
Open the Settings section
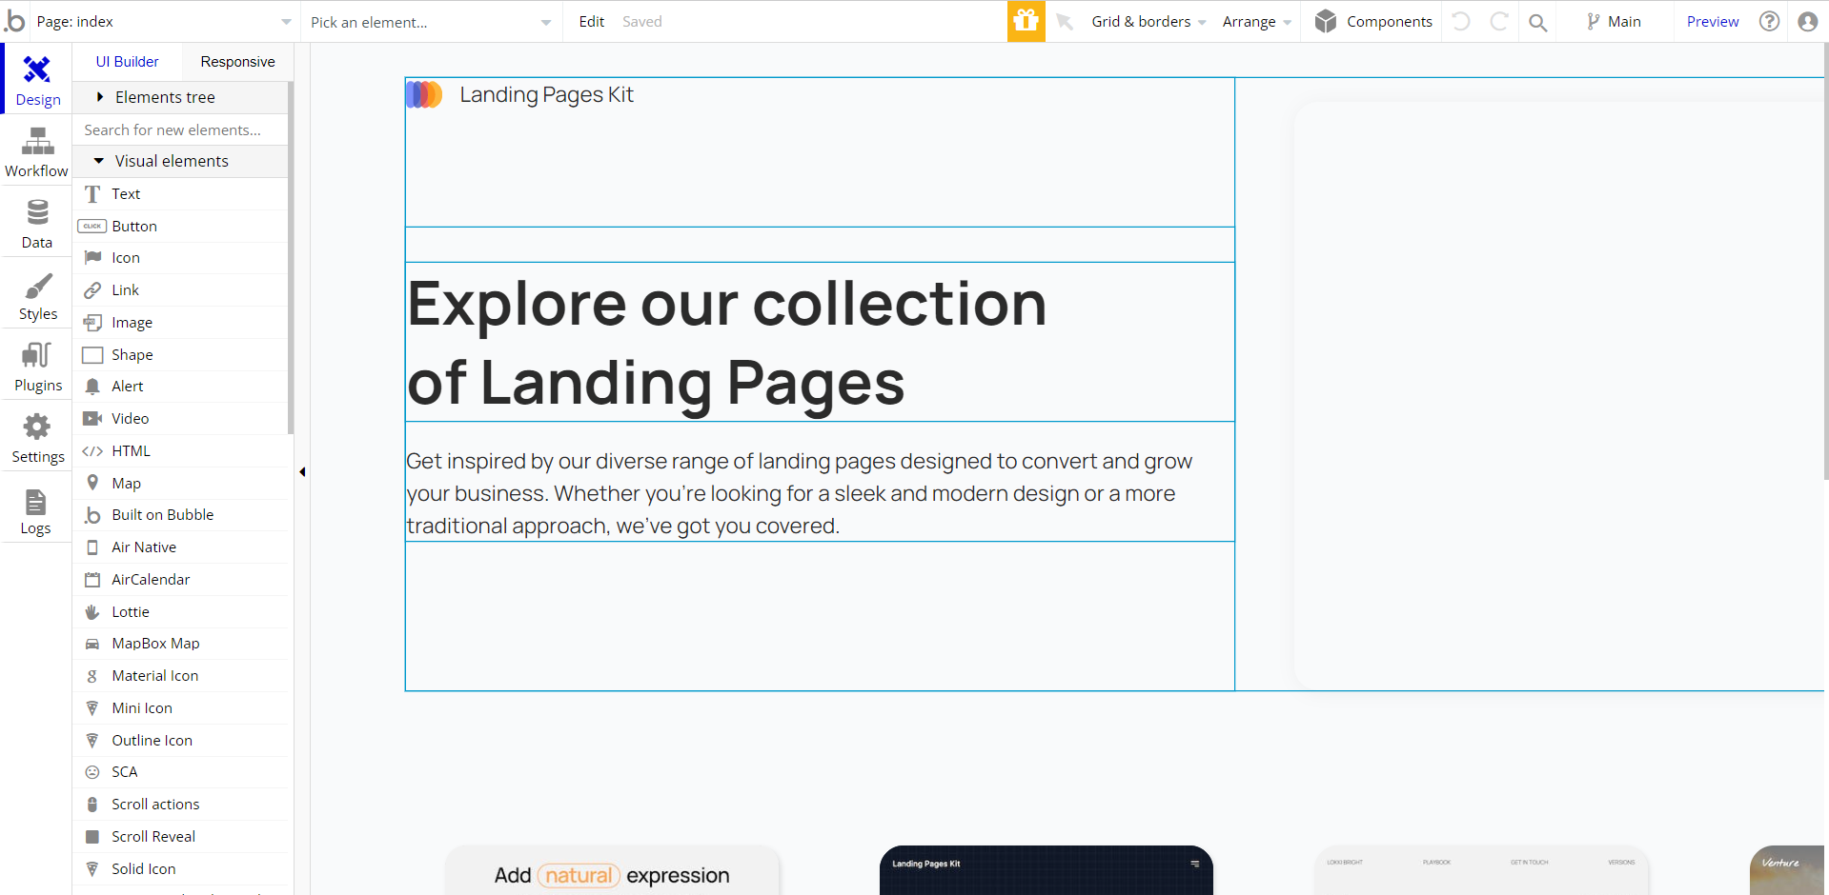click(x=37, y=438)
